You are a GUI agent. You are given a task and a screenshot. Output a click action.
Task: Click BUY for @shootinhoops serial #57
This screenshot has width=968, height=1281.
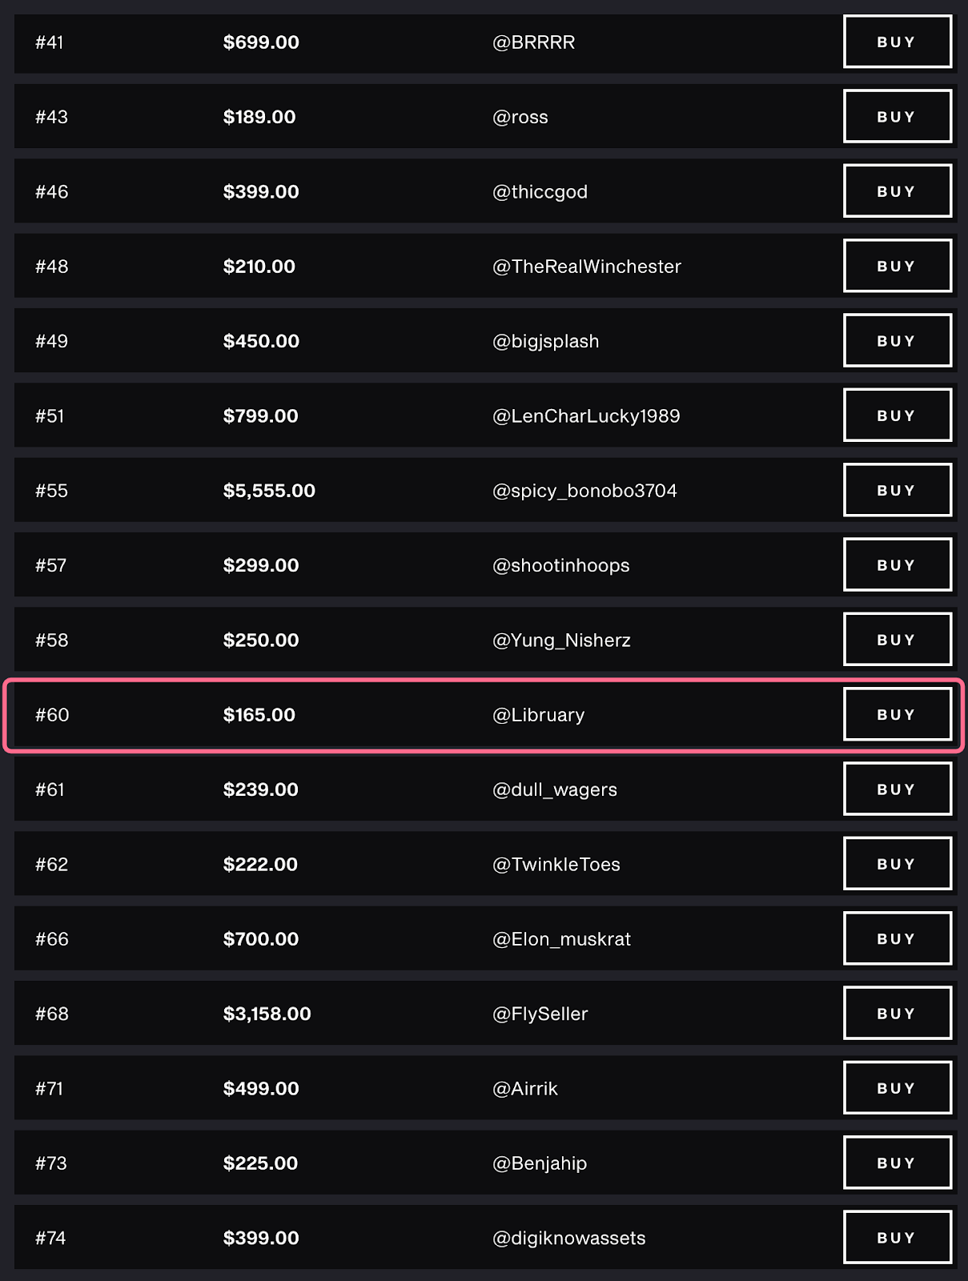897,565
